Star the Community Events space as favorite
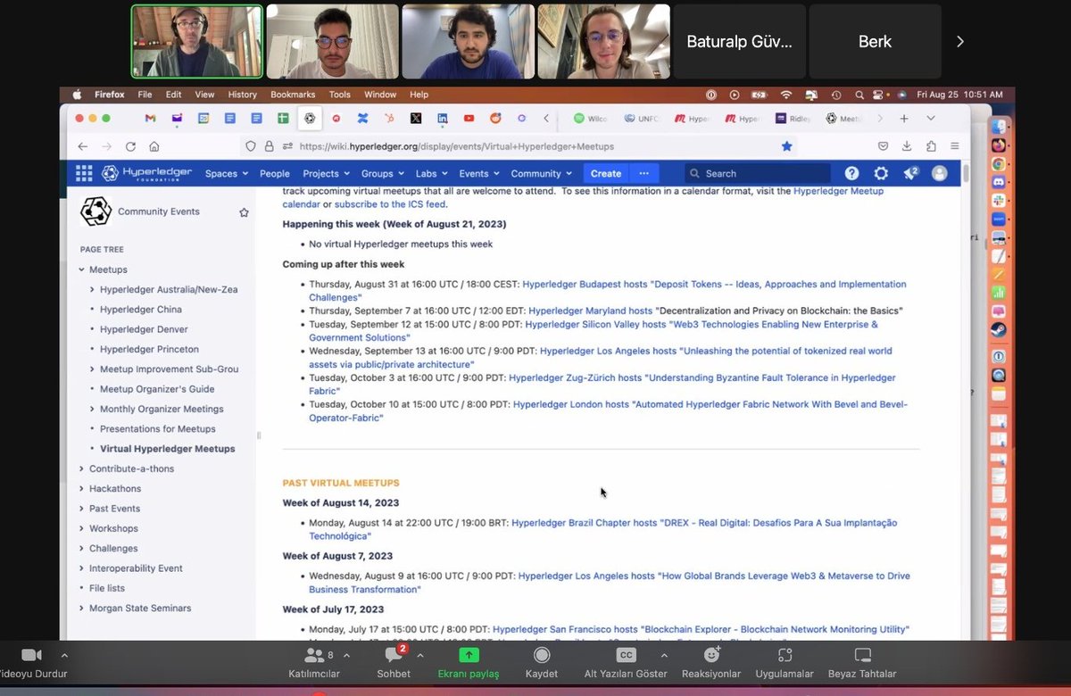The height and width of the screenshot is (696, 1071). [x=244, y=212]
